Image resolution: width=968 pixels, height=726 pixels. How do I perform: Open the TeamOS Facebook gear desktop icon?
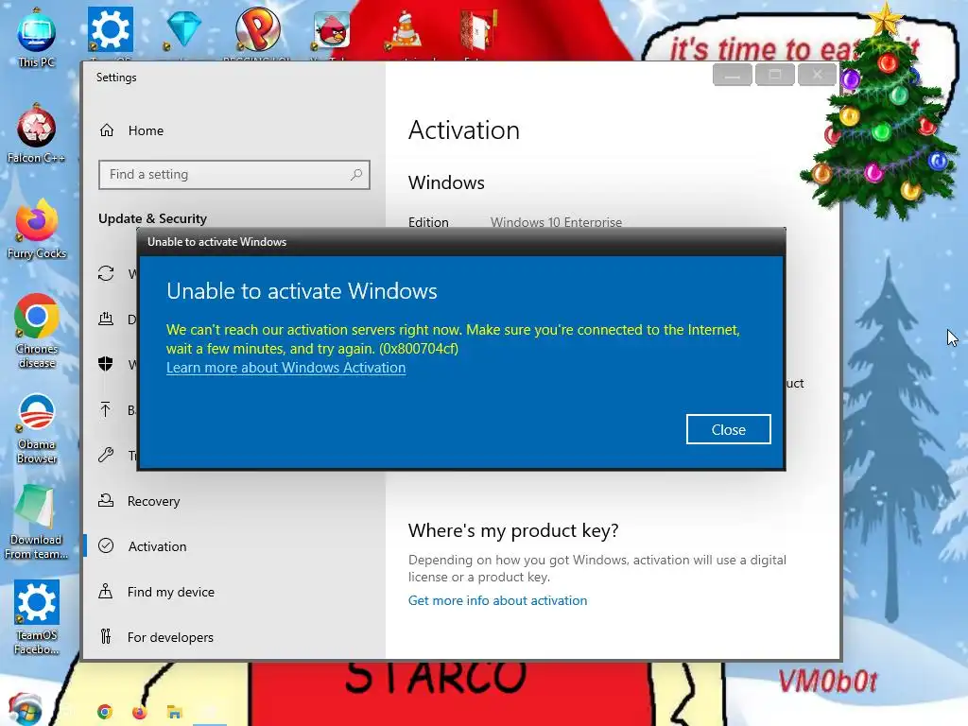(37, 617)
